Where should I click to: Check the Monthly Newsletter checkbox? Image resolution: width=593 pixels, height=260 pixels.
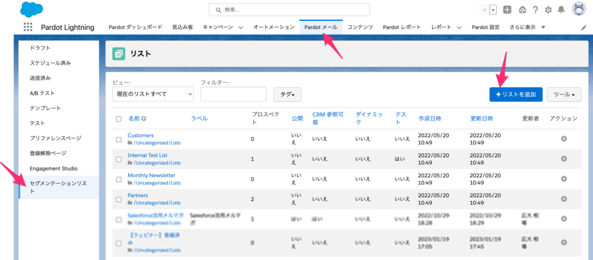[x=119, y=179]
